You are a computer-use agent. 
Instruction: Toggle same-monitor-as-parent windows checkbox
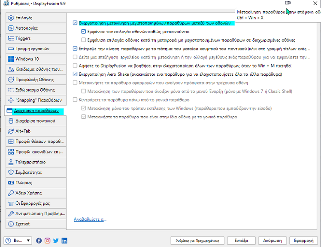point(83,117)
